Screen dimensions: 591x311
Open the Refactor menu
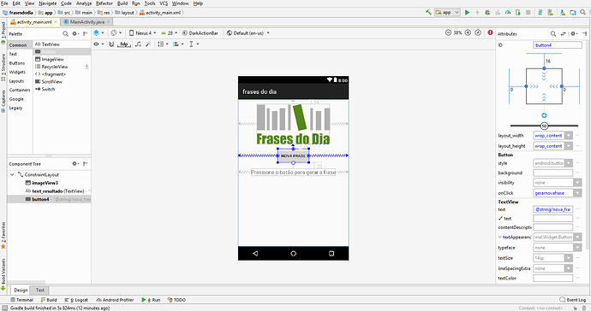pos(104,3)
